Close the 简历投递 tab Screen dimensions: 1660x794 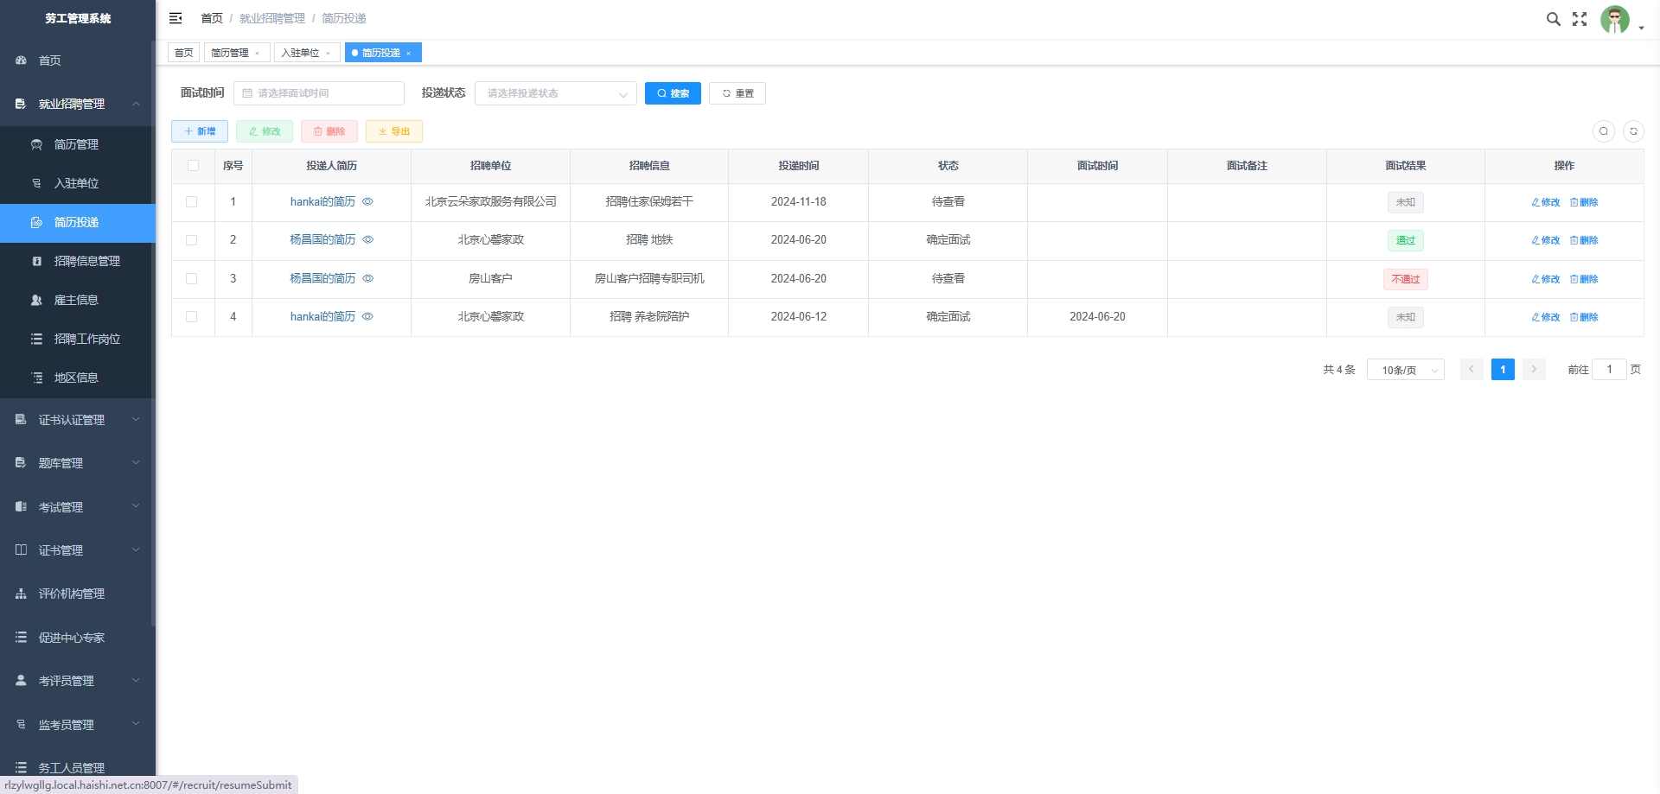point(409,54)
